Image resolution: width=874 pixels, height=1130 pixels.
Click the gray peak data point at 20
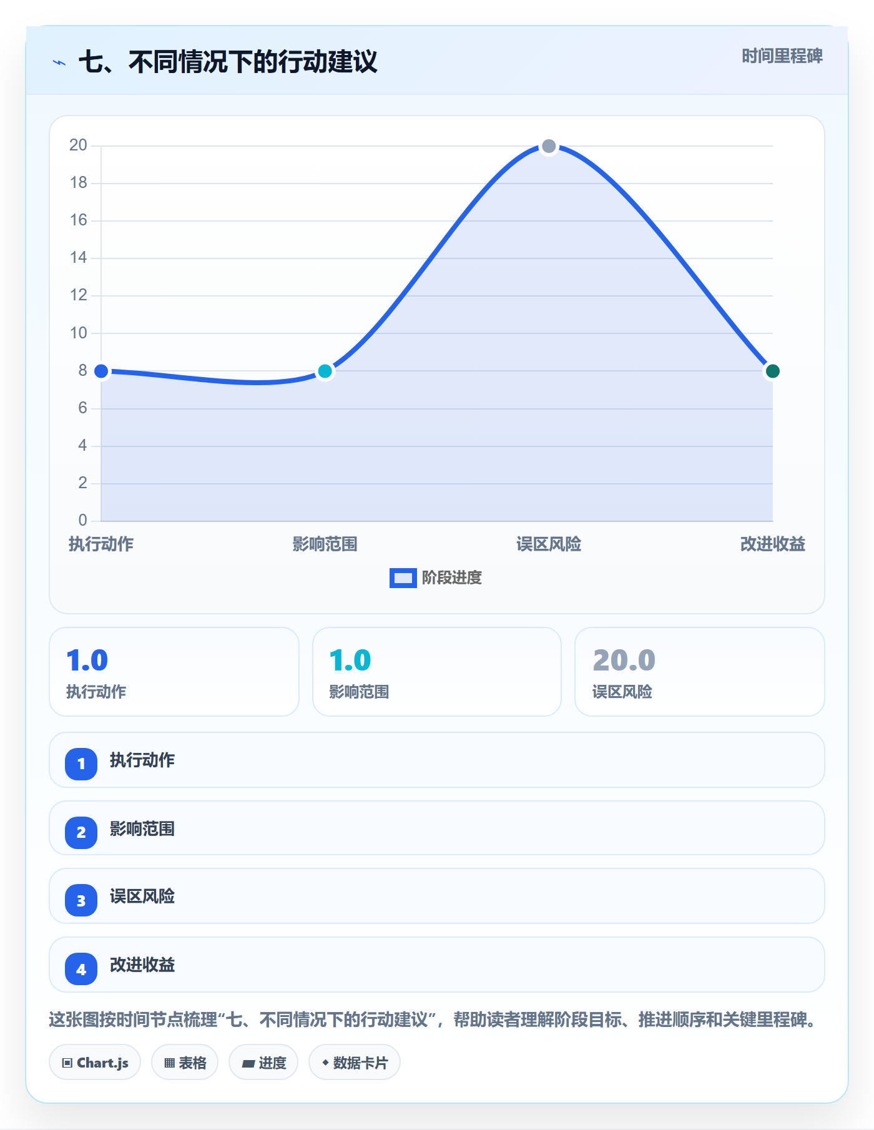click(549, 146)
